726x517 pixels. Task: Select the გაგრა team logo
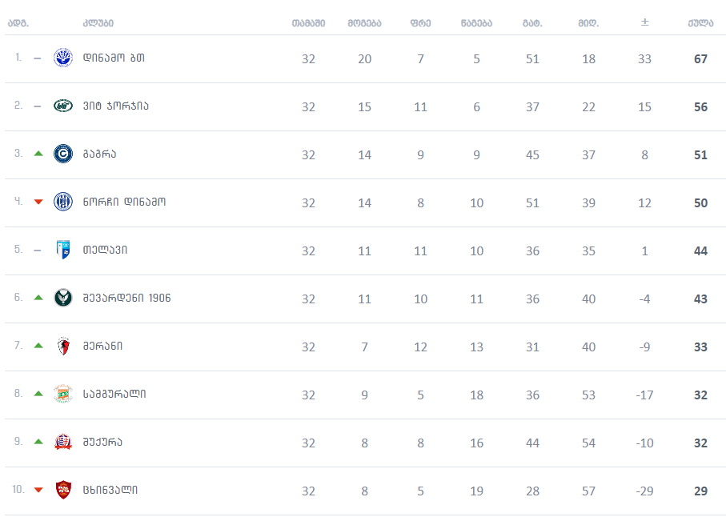click(x=62, y=154)
